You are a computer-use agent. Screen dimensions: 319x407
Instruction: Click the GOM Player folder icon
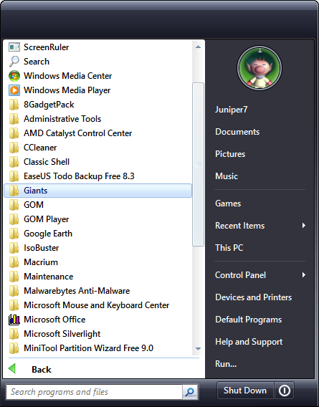click(14, 219)
